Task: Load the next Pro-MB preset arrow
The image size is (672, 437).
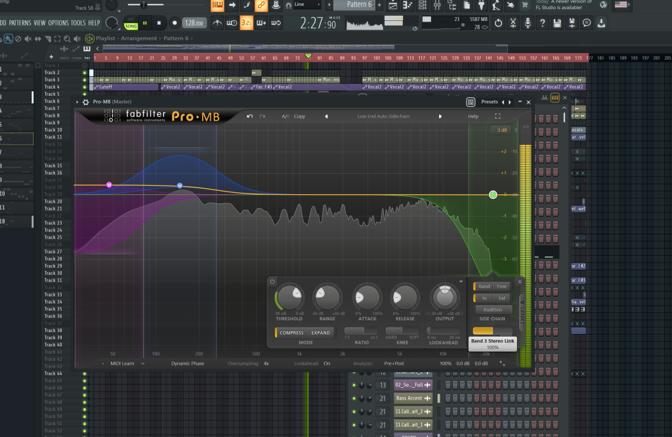Action: [440, 116]
